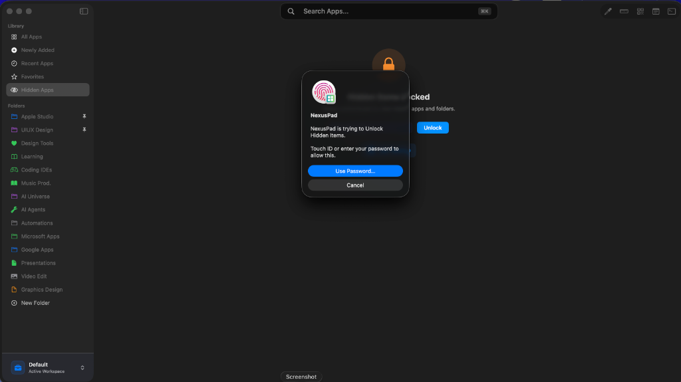
Task: Unpin the Apple Studio folder
Action: coord(84,116)
